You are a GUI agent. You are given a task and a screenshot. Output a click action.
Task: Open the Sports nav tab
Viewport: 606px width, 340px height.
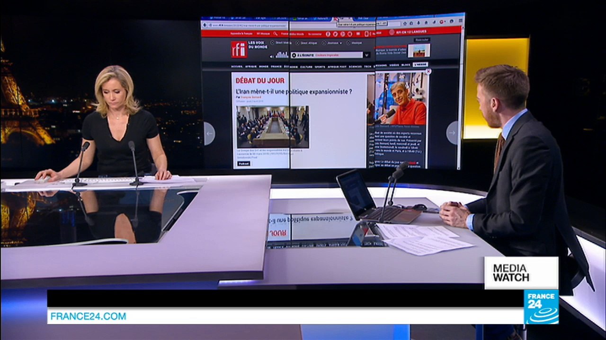point(320,67)
